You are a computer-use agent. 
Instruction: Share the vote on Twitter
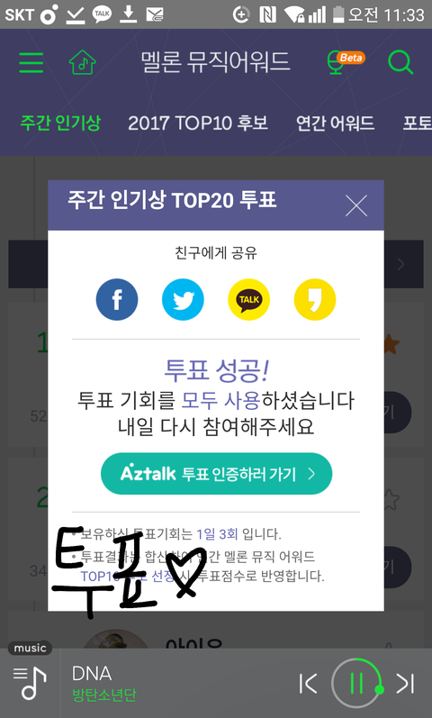(183, 299)
